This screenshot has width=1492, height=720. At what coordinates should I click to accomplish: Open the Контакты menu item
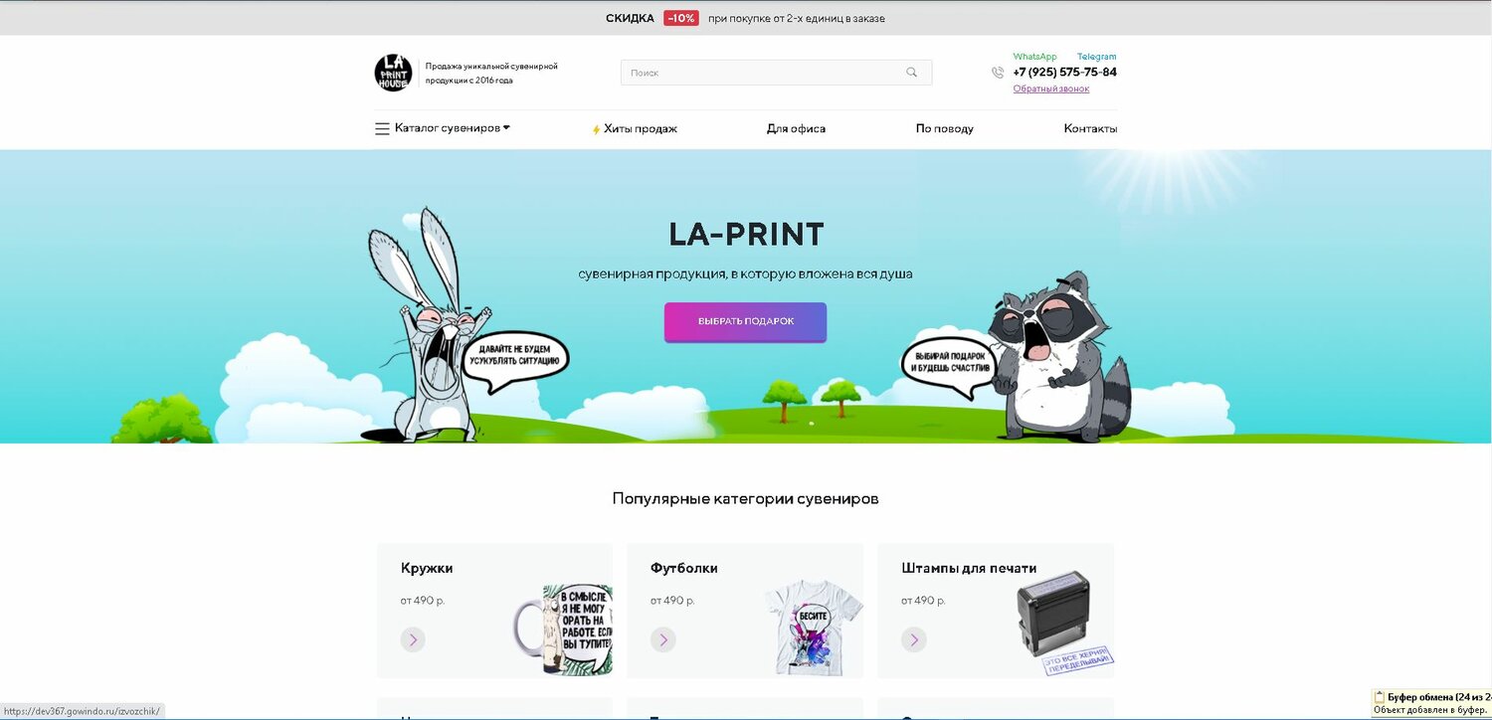[x=1090, y=129]
